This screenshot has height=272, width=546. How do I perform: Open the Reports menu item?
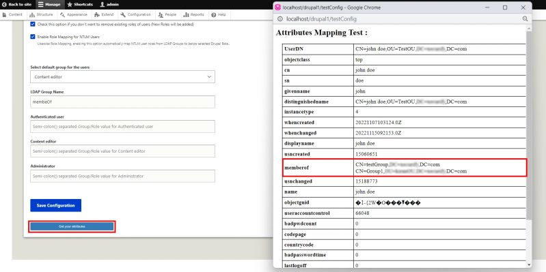pos(194,14)
